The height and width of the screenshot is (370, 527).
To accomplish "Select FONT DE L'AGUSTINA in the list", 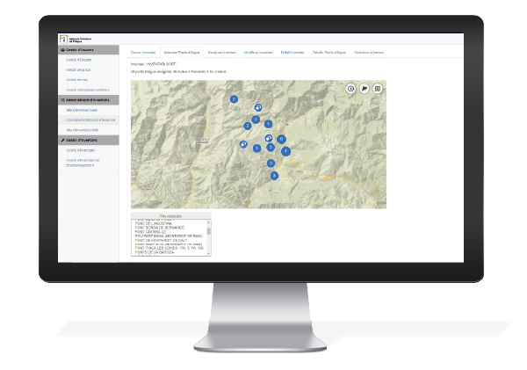I will click(x=154, y=223).
